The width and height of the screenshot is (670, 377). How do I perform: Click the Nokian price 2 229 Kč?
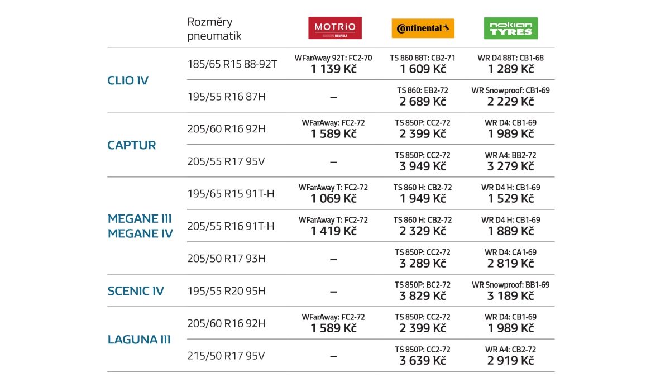coord(510,102)
